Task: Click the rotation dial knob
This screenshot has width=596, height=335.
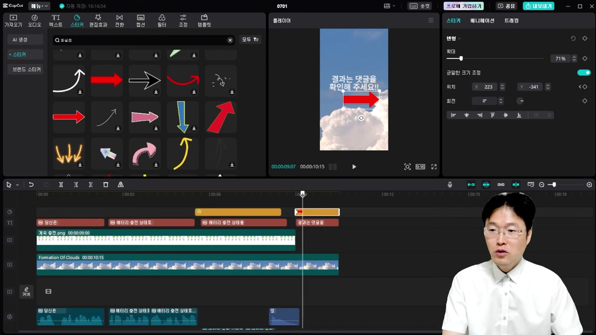Action: [x=520, y=101]
